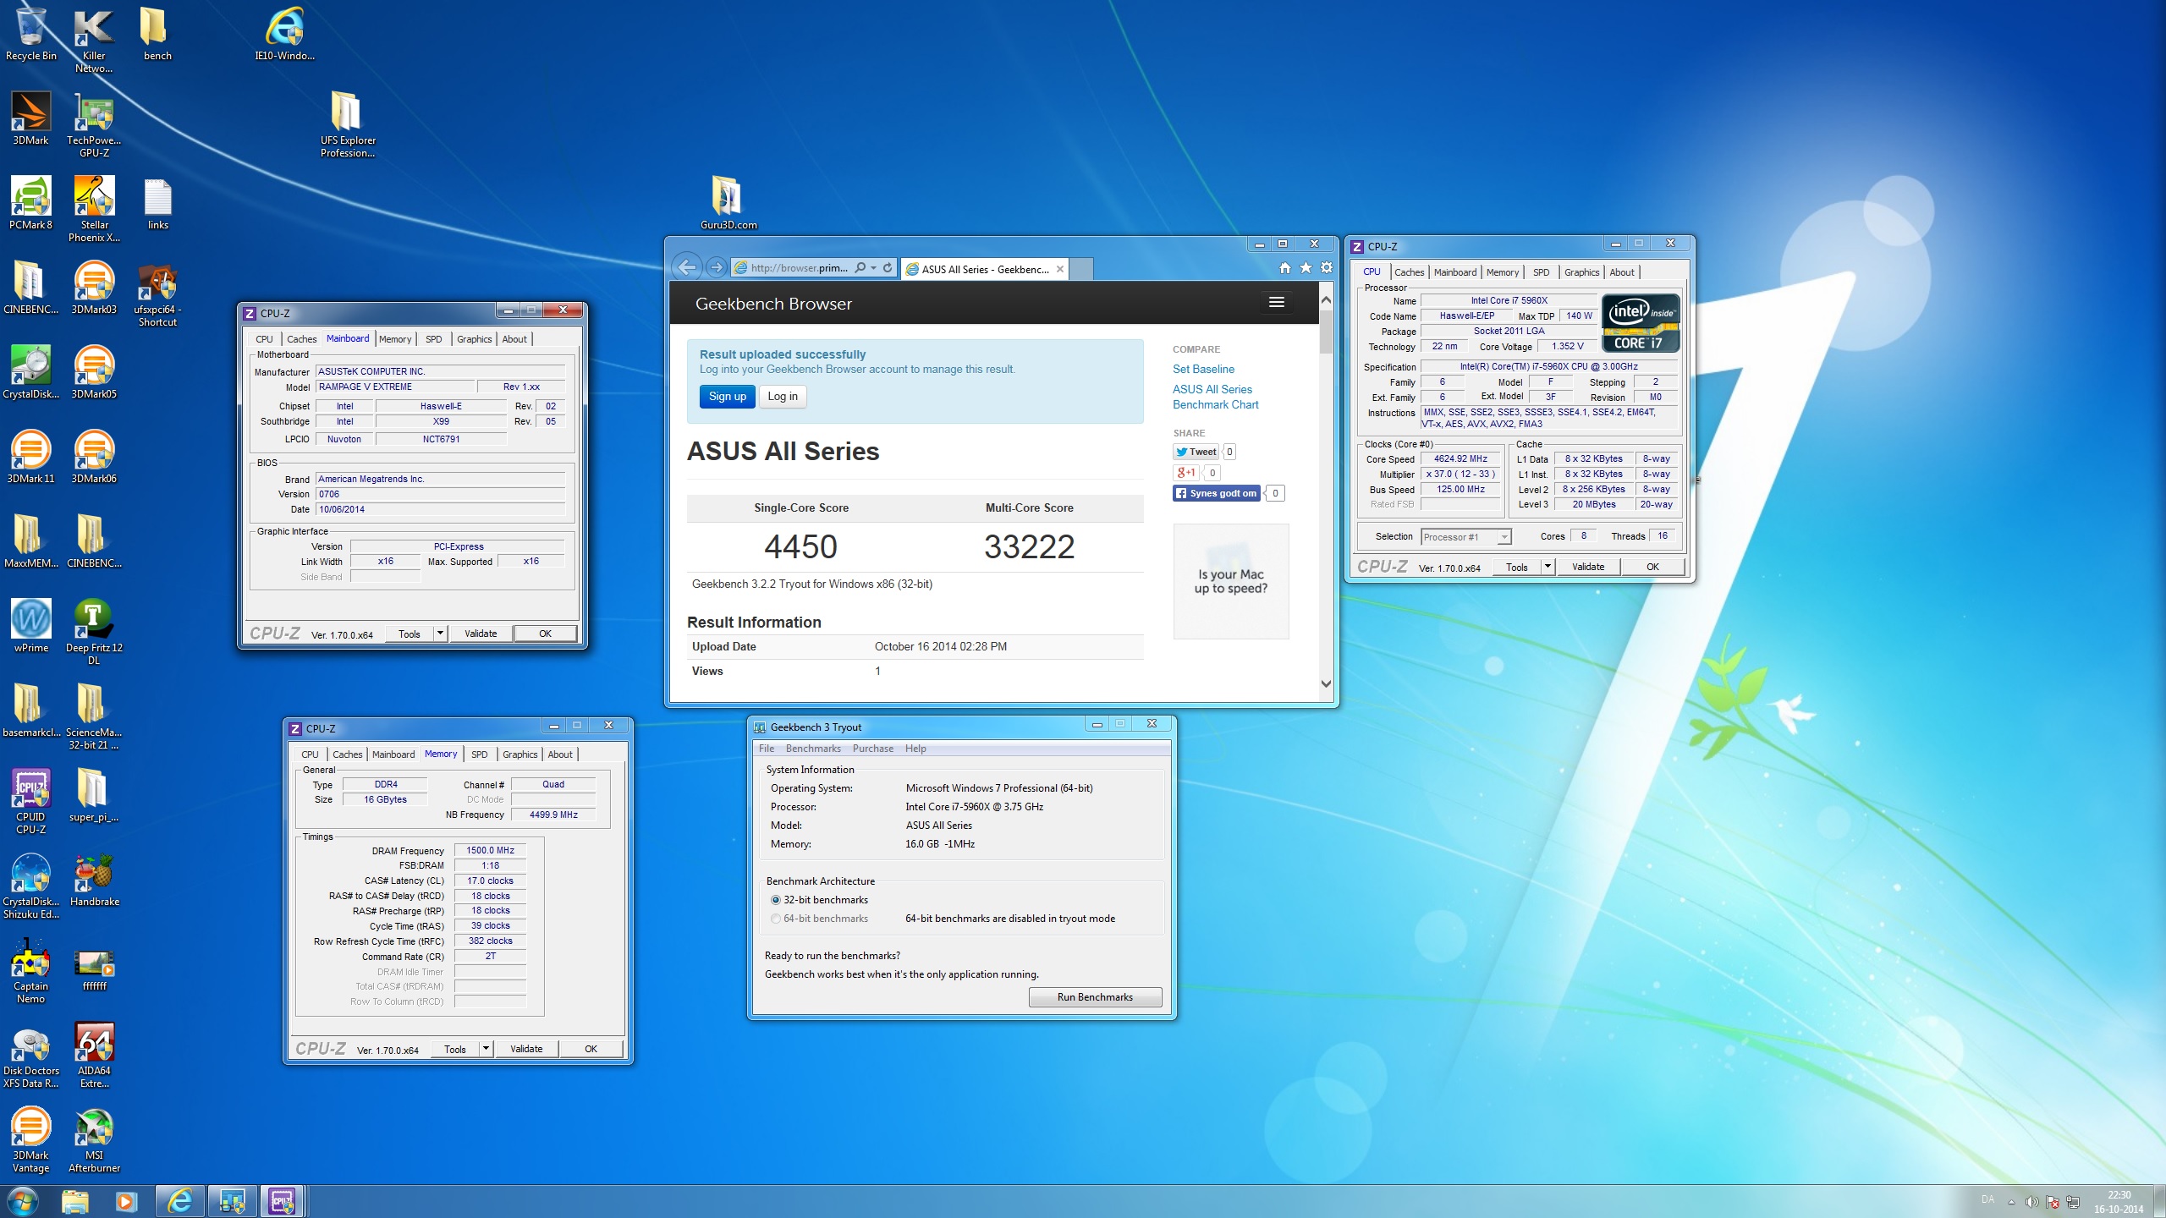2166x1218 pixels.
Task: Click OK in Mainboard CPU-Z window
Action: click(546, 634)
